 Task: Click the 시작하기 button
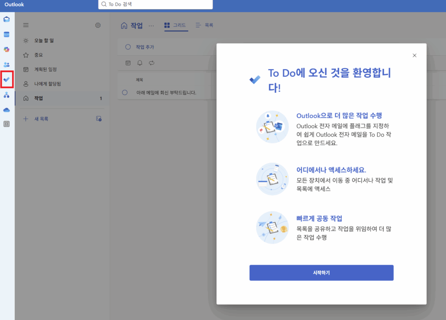(321, 273)
